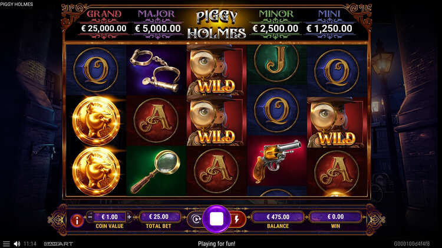
Task: Click the € 475.00 balance display
Action: (278, 217)
